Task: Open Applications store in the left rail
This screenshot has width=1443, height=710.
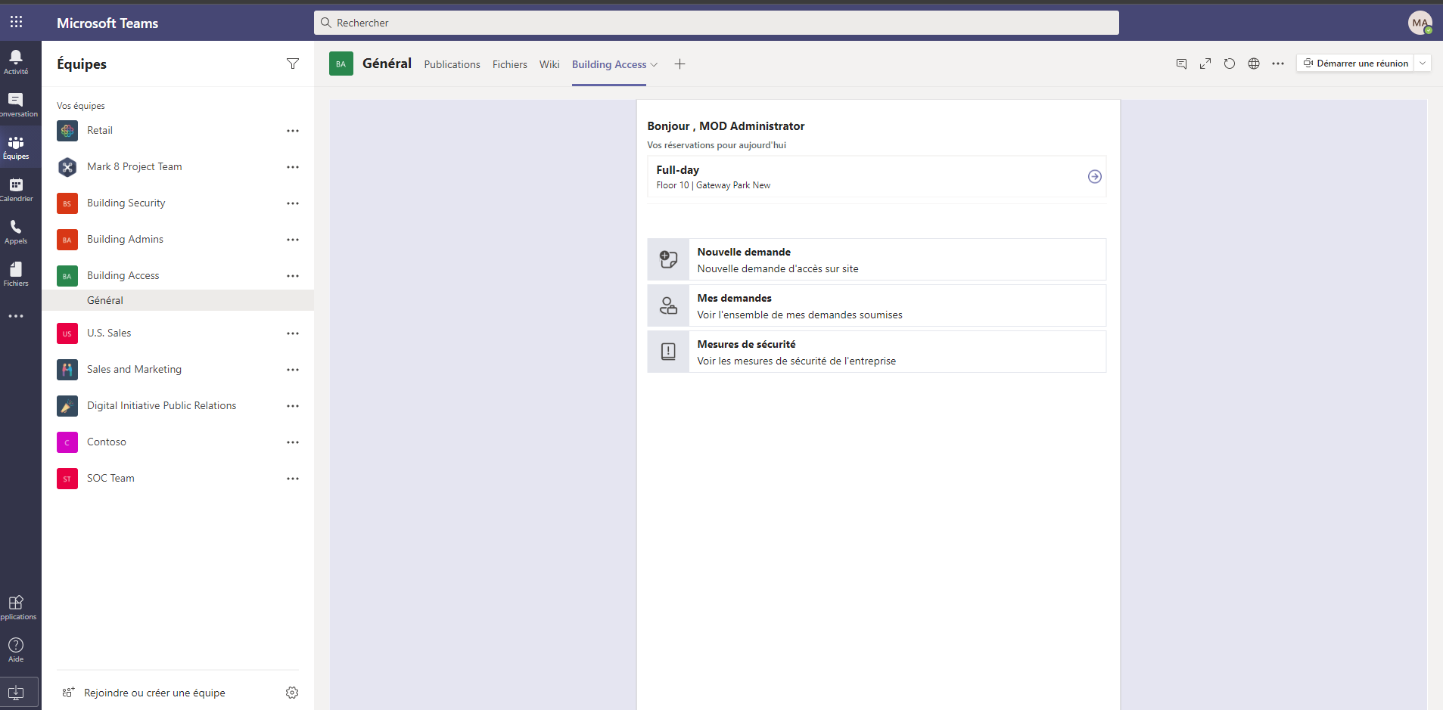Action: pos(16,607)
